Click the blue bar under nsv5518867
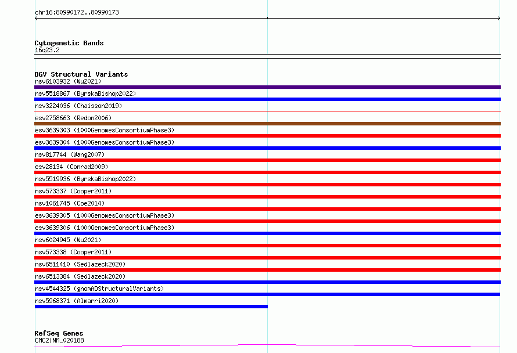 (267, 99)
